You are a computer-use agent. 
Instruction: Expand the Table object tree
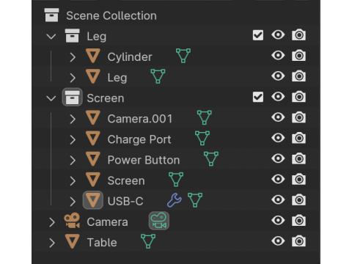pos(52,243)
